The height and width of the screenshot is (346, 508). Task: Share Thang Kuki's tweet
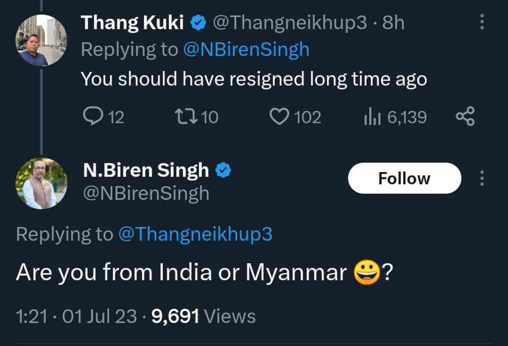coord(465,117)
